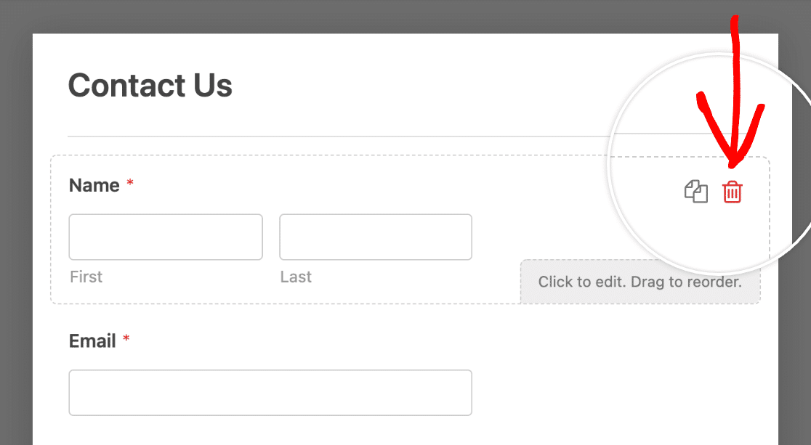Click the "Last" sublabel text
Image resolution: width=811 pixels, height=445 pixels.
pyautogui.click(x=296, y=277)
